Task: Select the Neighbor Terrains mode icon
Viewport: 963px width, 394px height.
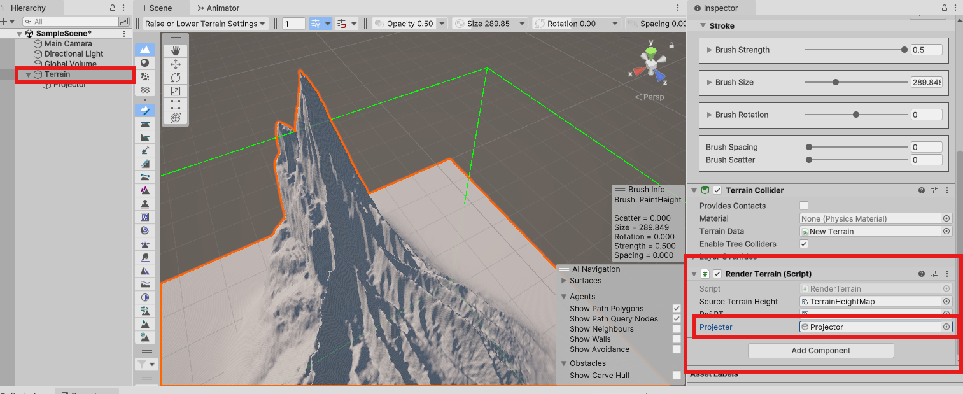Action: click(x=145, y=89)
